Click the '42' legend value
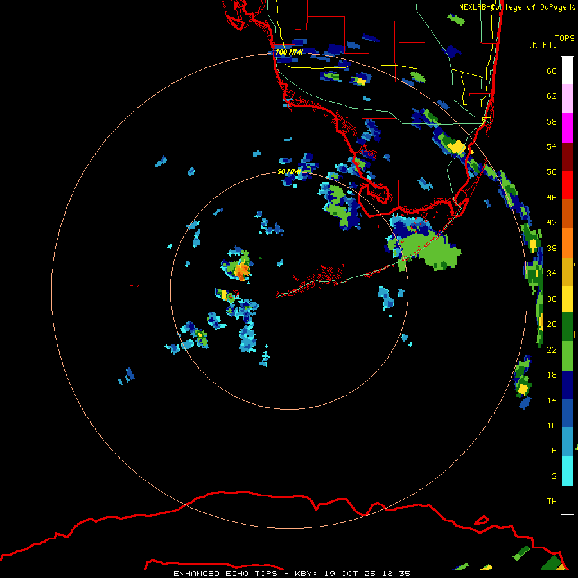Viewport: 578px width, 578px height. [552, 223]
